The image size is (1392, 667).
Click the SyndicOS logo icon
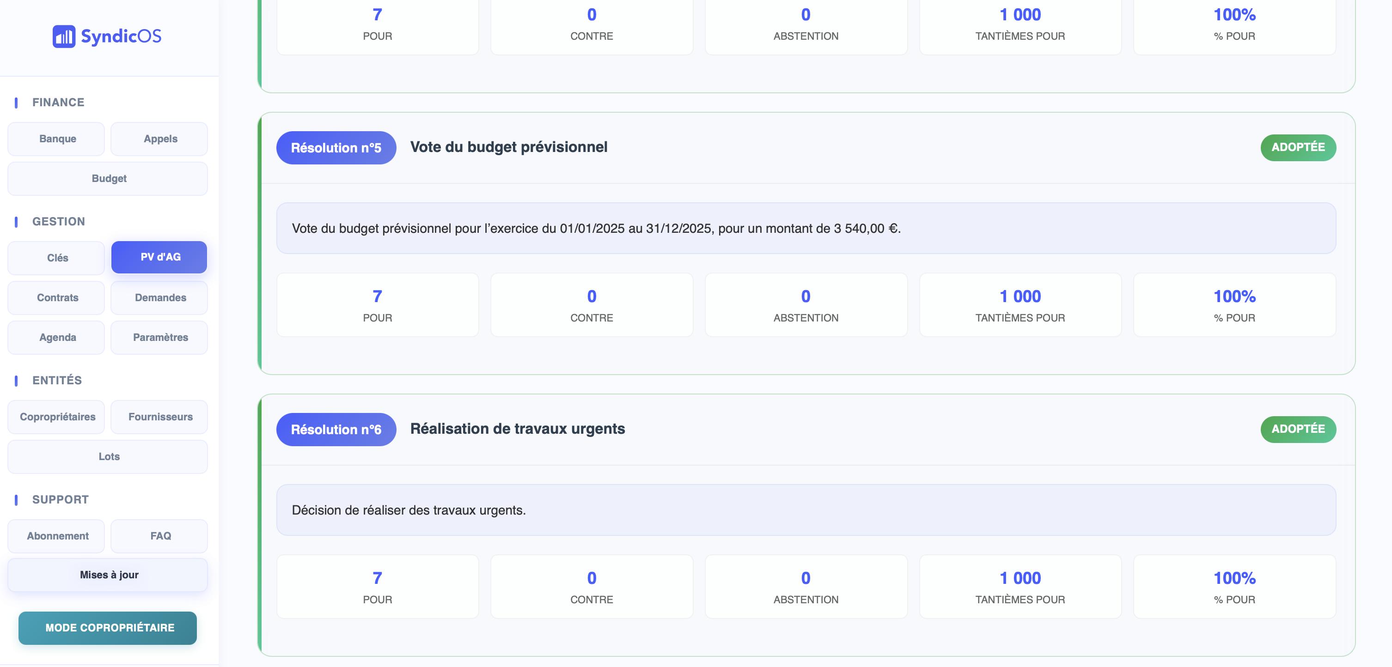(x=64, y=36)
